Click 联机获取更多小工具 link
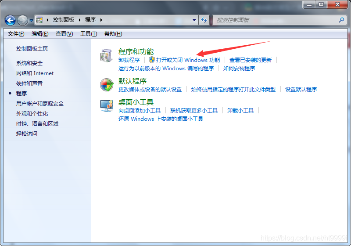 pos(194,110)
